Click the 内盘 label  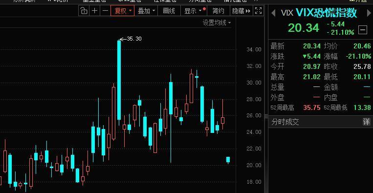pos(330,97)
